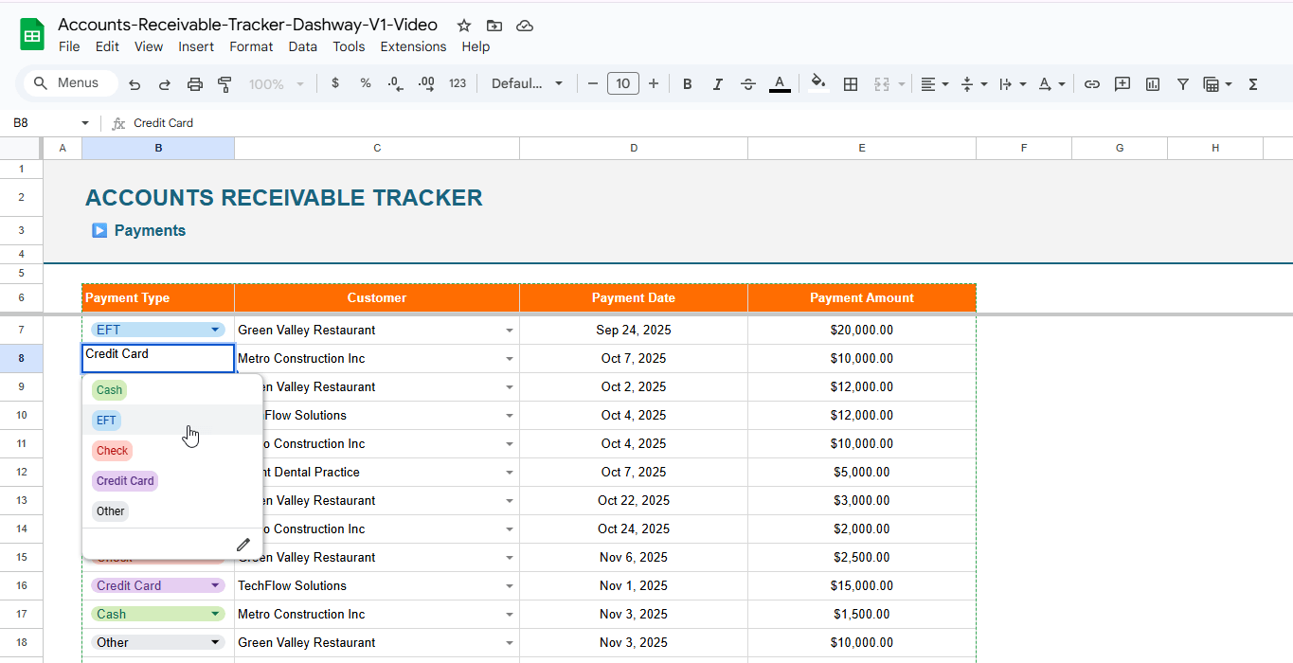
Task: Choose Check from the dropdown list
Action: click(112, 451)
